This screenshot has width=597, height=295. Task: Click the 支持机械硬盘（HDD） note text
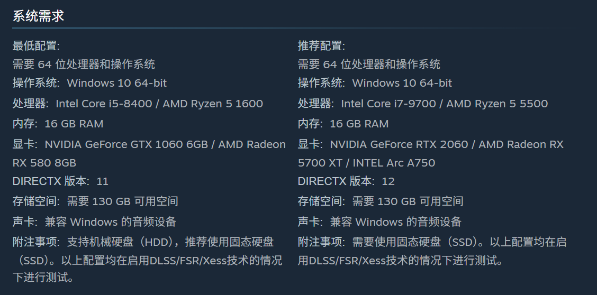tap(123, 242)
